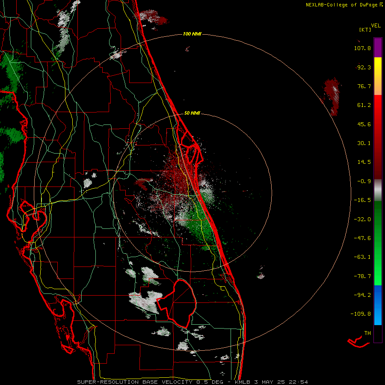Select the 30.1 scale value
Screen dimensions: 385x385
pos(364,143)
